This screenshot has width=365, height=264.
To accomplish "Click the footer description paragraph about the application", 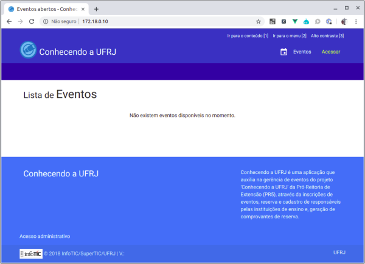I will [x=291, y=195].
